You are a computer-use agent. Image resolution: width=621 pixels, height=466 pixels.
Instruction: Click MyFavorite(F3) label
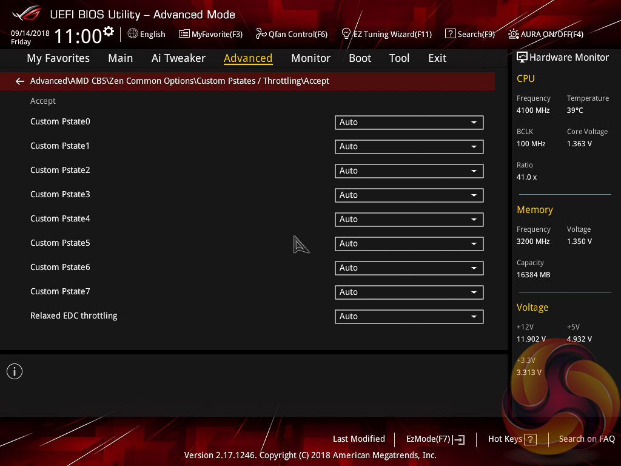pyautogui.click(x=217, y=34)
